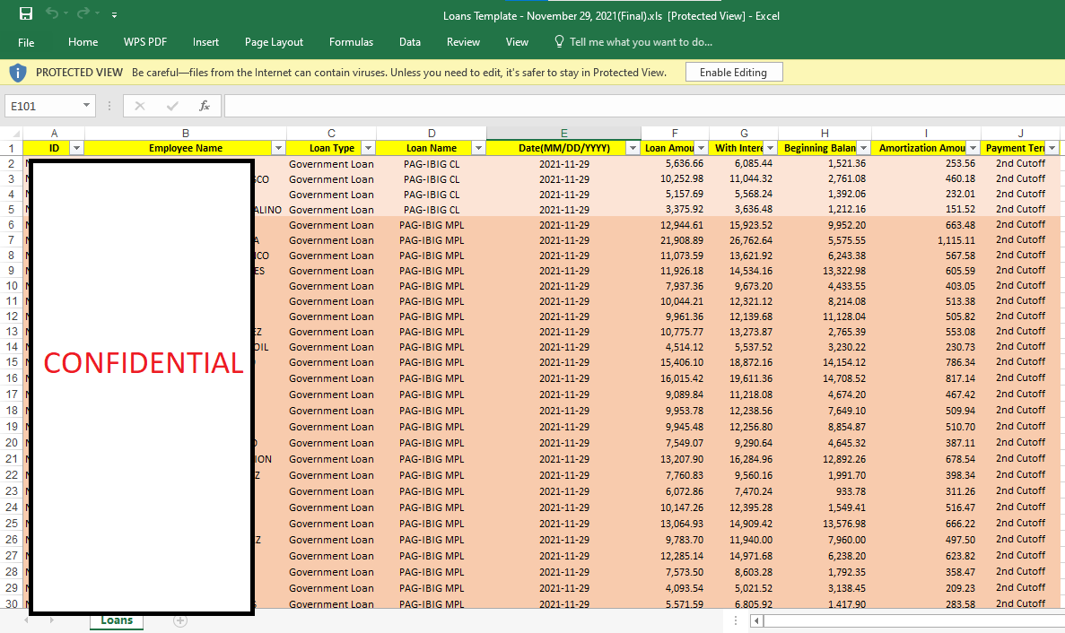Open the Loan Type filter dropdown
The height and width of the screenshot is (633, 1065).
368,148
